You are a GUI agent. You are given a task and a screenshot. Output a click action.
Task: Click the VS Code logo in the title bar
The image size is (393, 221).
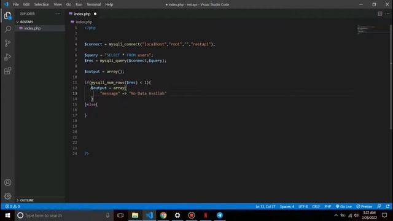[x=6, y=4]
